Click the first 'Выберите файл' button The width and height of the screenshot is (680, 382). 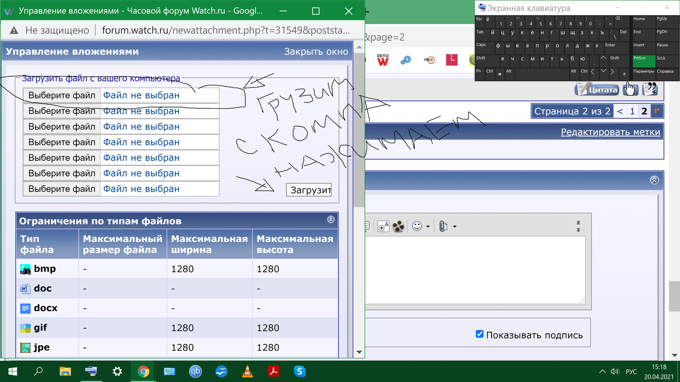tap(62, 95)
